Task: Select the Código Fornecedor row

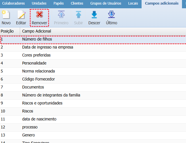Action: click(38, 79)
